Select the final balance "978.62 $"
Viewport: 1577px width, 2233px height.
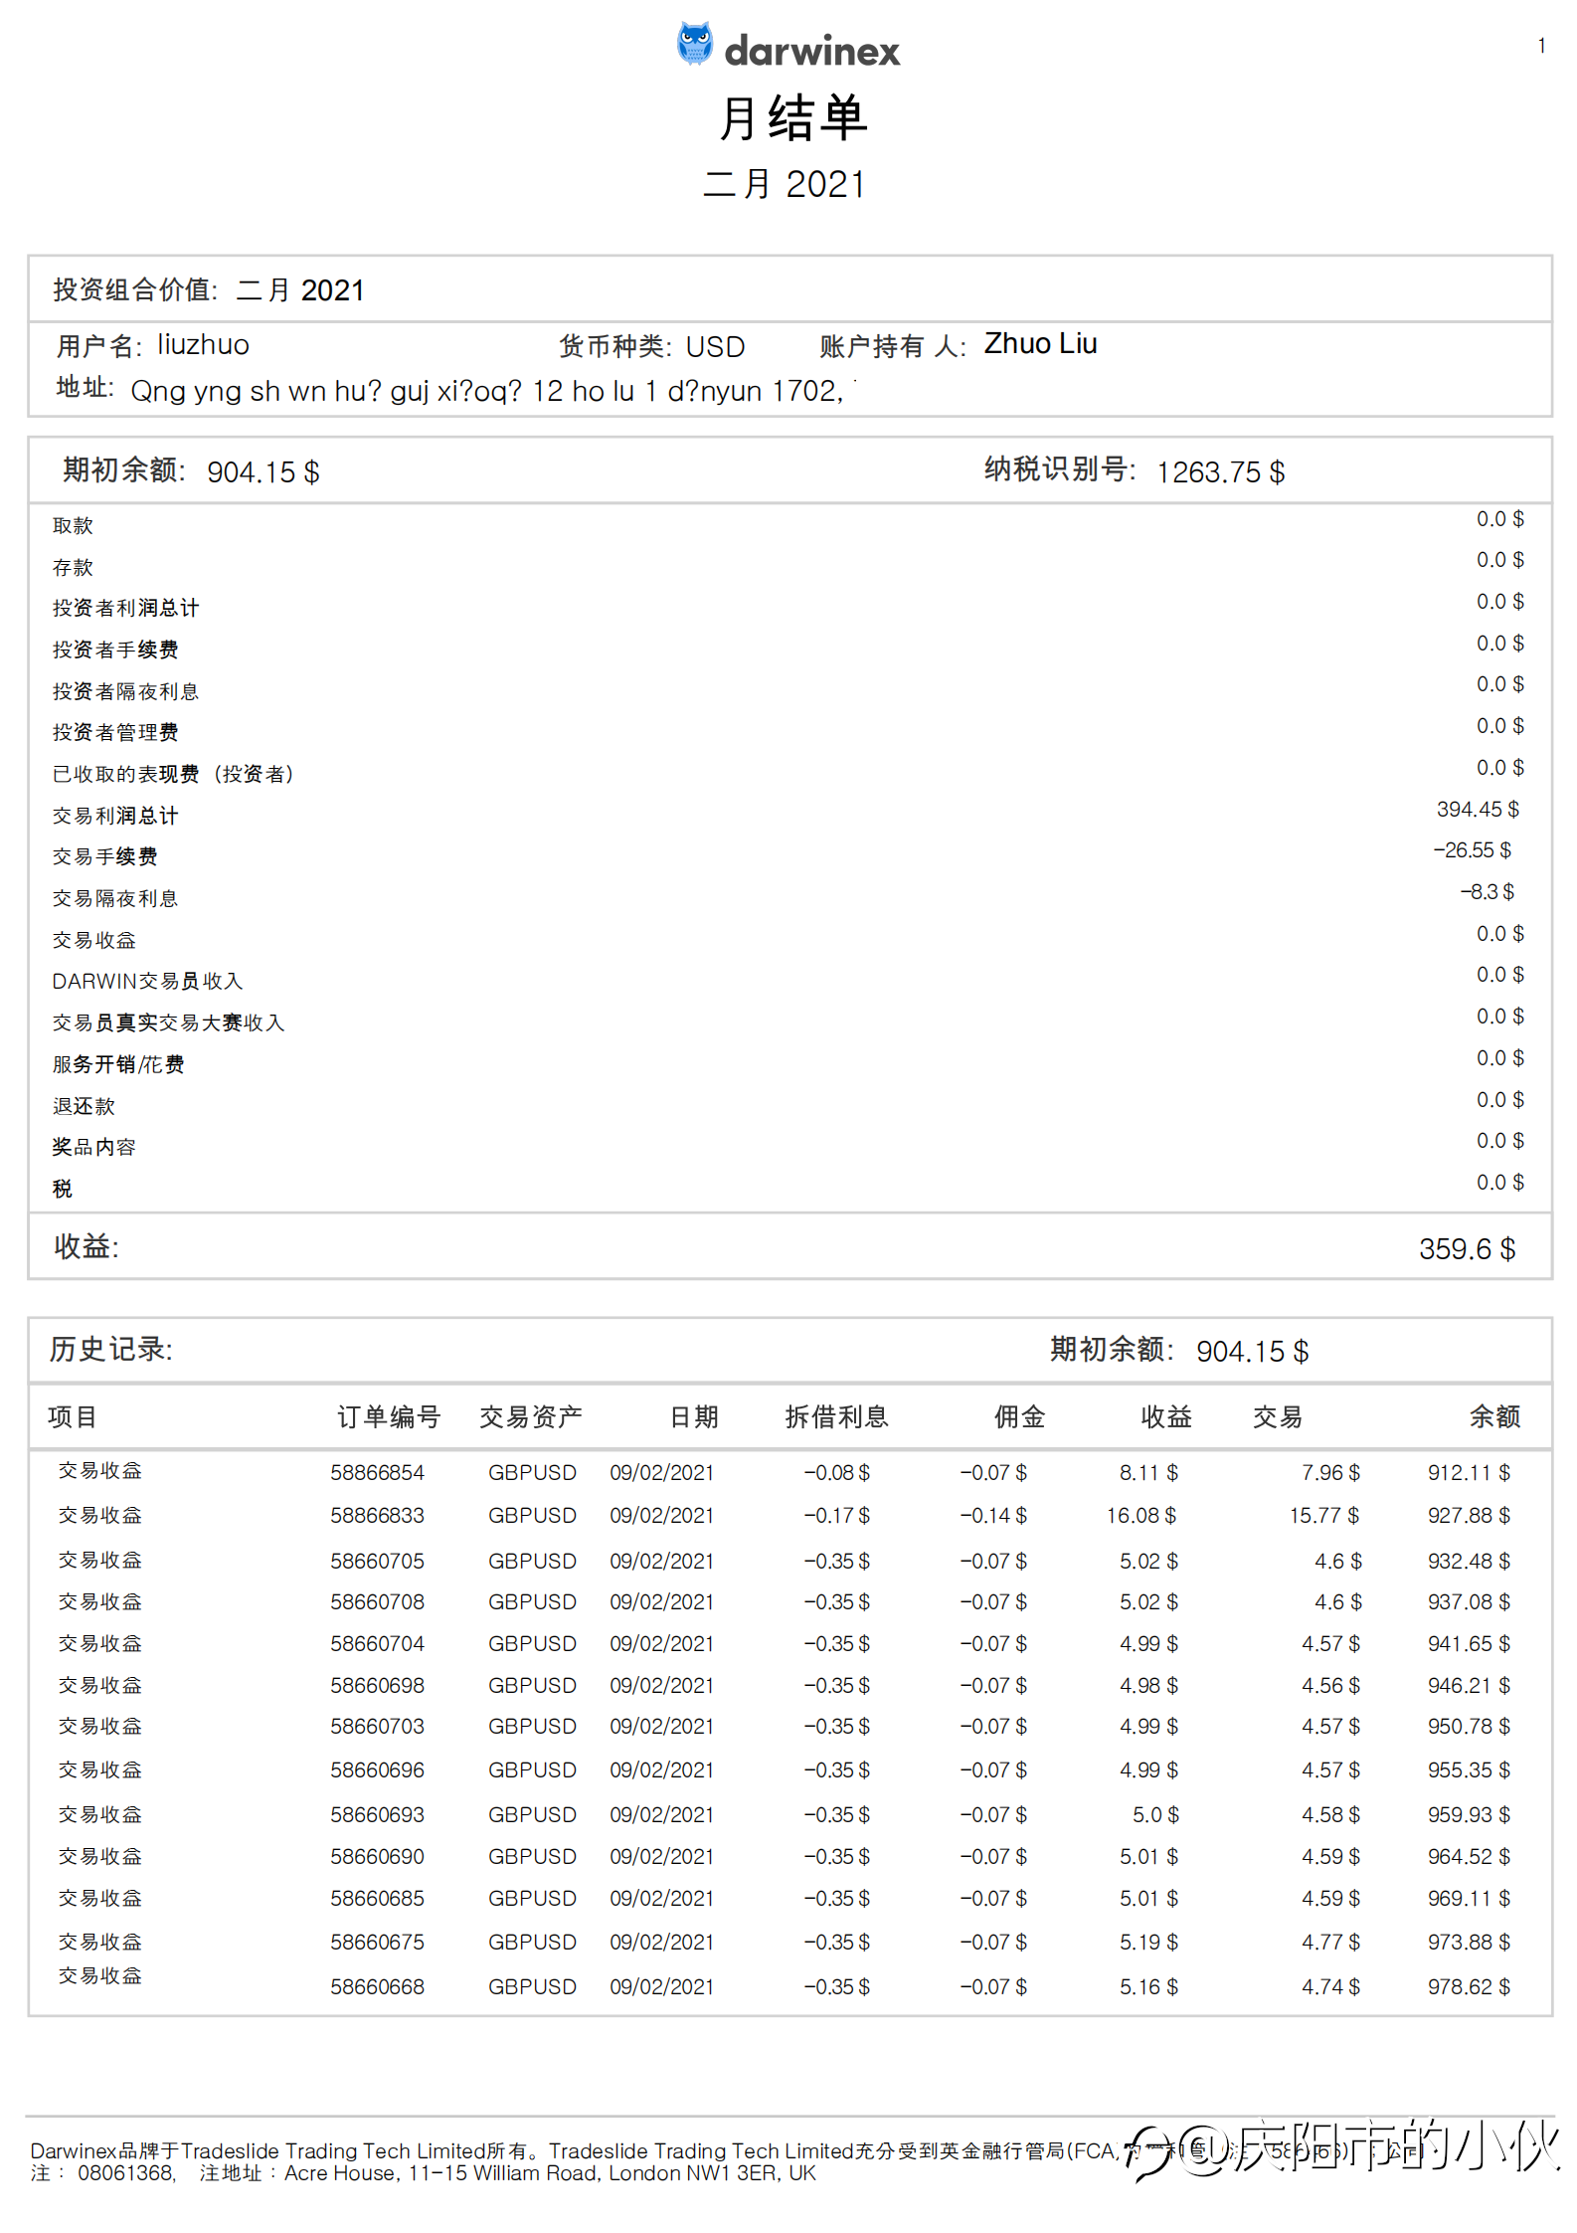(x=1469, y=1986)
